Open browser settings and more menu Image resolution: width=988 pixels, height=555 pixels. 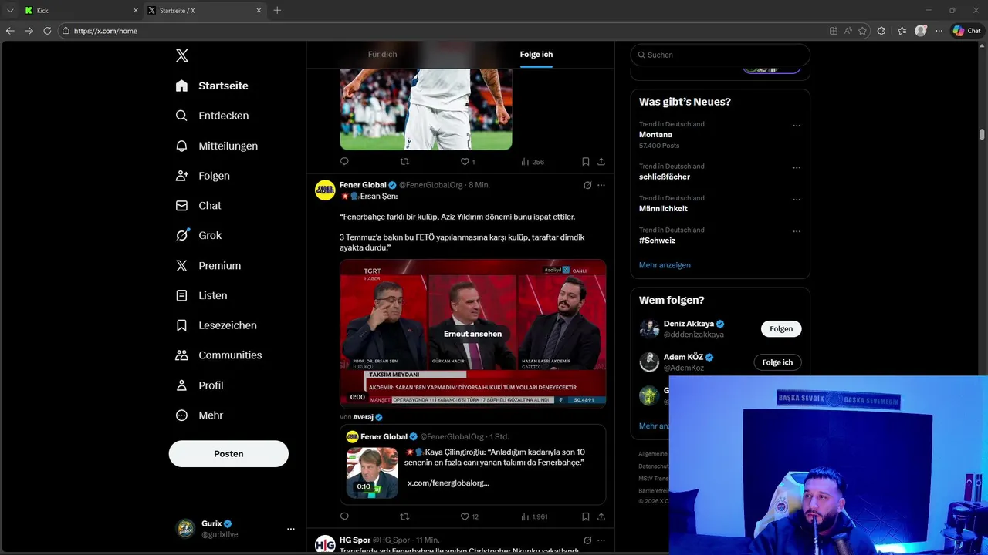coord(939,31)
